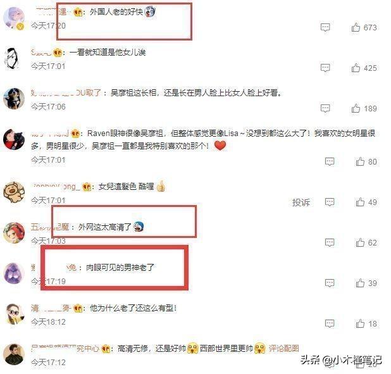Open the reply icon for the Raven comment
Image resolution: width=391 pixels, height=374 pixels.
coord(330,161)
